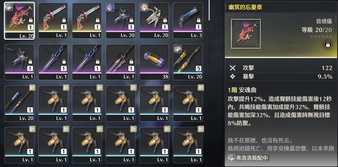This screenshot has height=167, width=338.
Task: Click the inventory list scrollbar
Action: [x=209, y=10]
